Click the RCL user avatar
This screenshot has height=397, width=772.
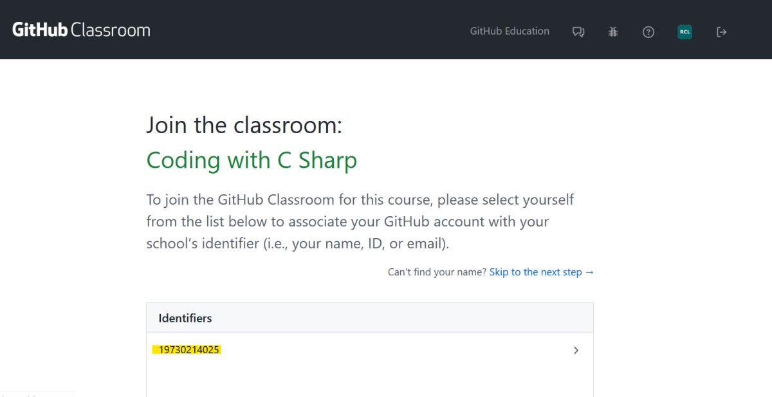click(x=685, y=32)
